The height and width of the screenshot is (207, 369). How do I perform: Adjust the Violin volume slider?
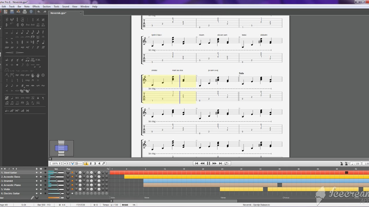[x=56, y=189]
